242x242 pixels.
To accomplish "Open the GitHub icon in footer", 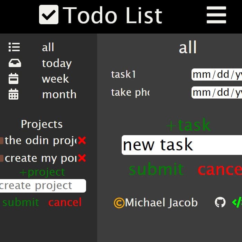I will coord(220,202).
